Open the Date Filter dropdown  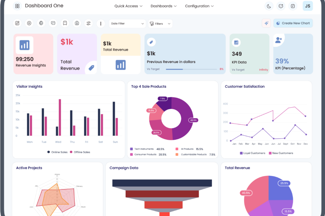click(127, 24)
